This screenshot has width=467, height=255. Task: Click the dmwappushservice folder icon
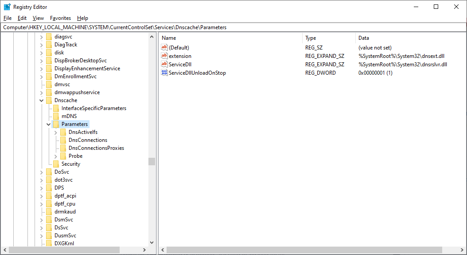pyautogui.click(x=49, y=92)
